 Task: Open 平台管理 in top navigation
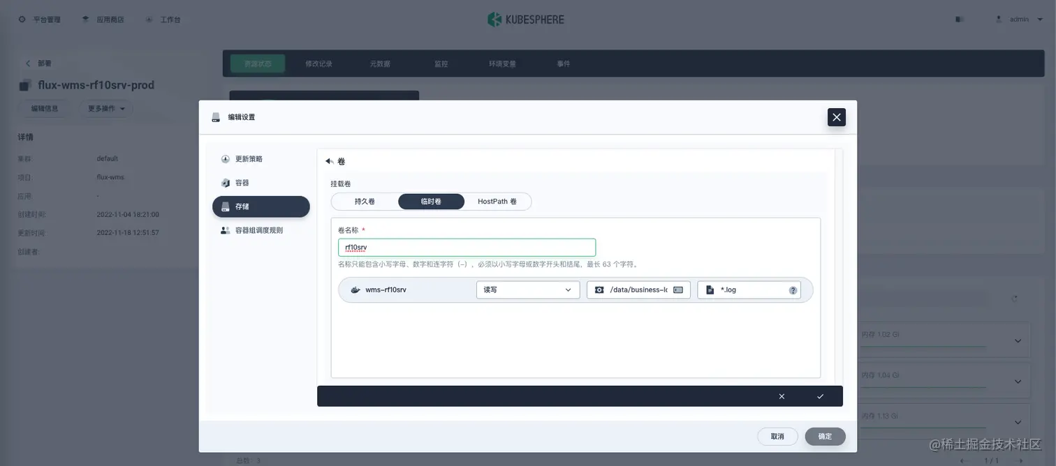[x=40, y=20]
